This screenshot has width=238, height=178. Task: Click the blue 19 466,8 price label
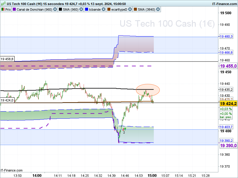226,53
